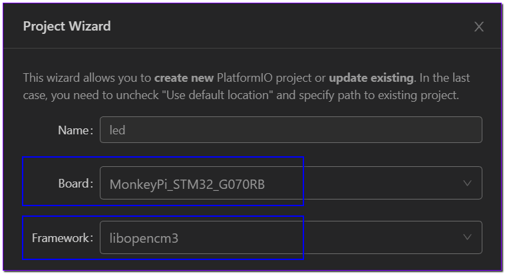Click the MonkeyPi_STM32_G070RB board value
Viewport: 505px width, 274px height.
187,184
